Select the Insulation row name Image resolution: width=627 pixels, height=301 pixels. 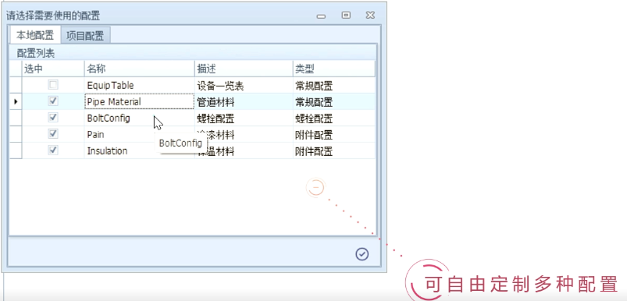139,151
